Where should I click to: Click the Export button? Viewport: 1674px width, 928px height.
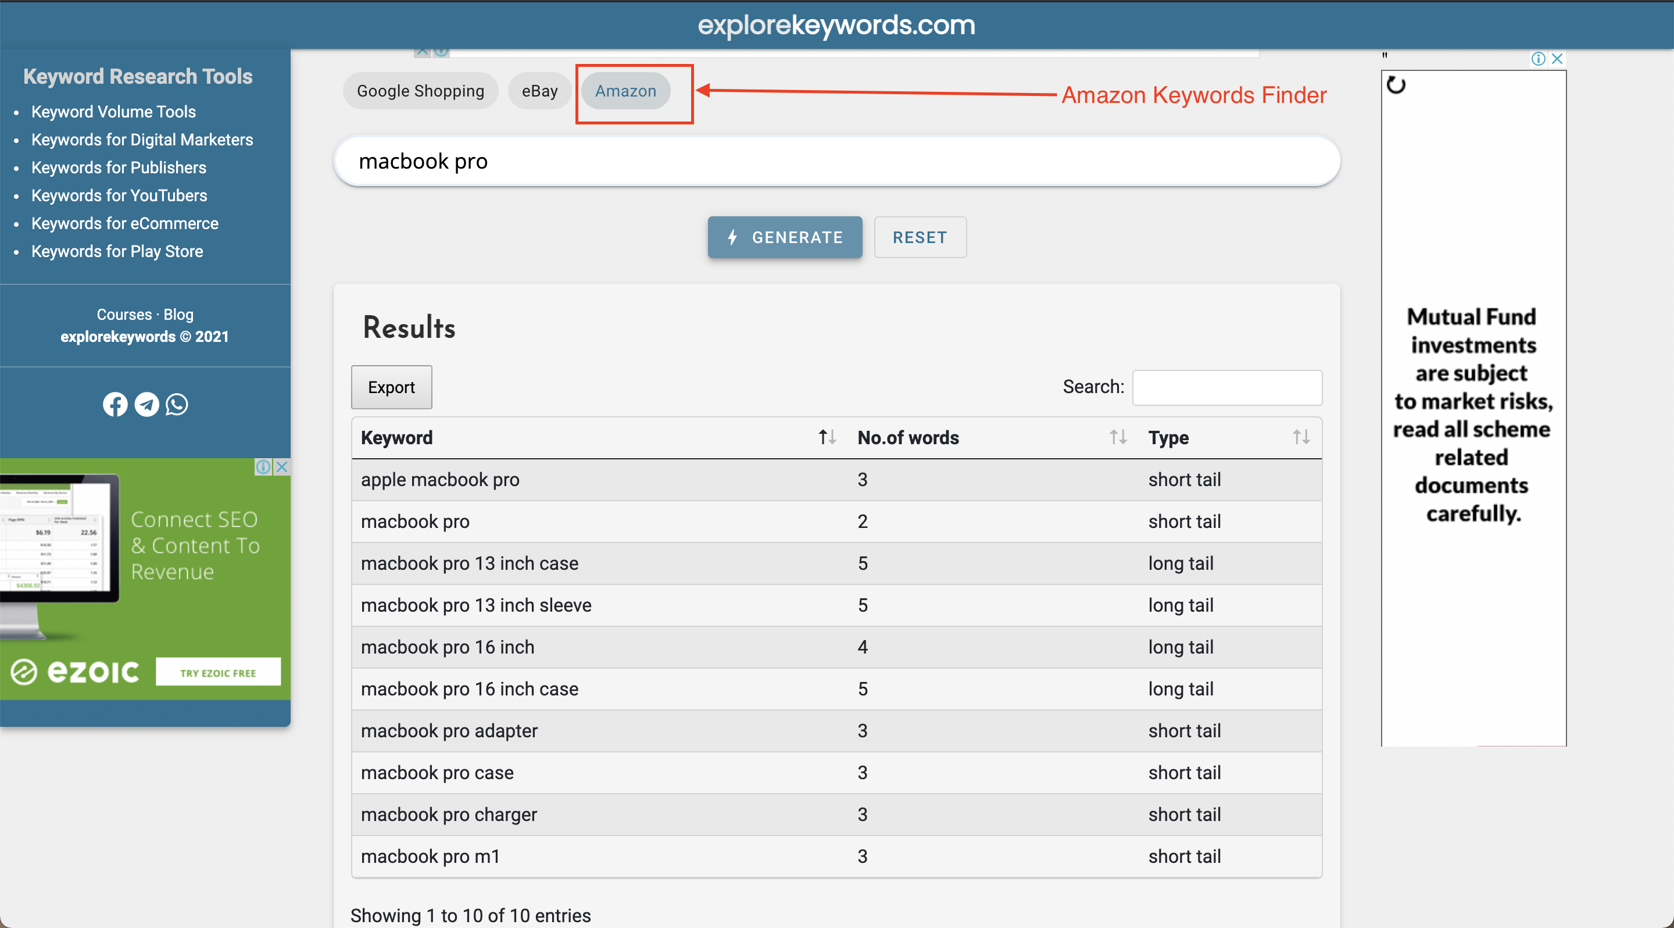click(391, 386)
